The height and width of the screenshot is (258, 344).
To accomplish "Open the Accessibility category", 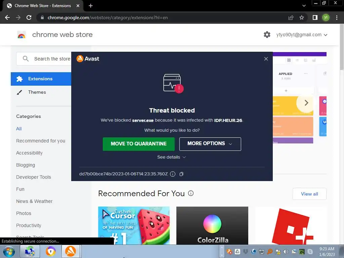I will point(30,153).
